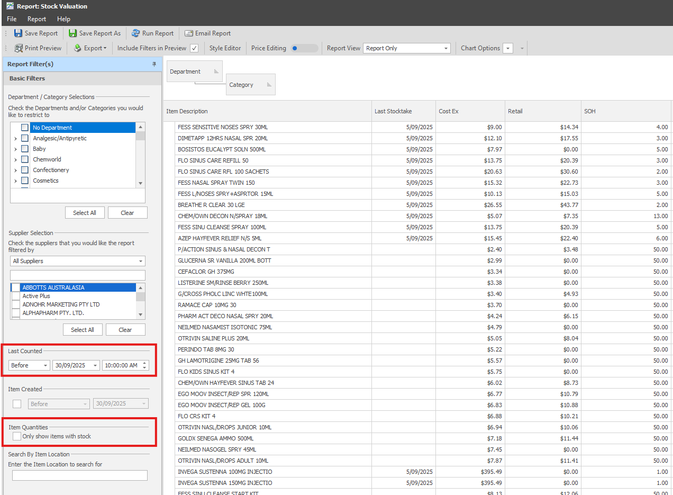This screenshot has height=495, width=673.
Task: Click the sort icon on Department group box
Action: tap(216, 71)
